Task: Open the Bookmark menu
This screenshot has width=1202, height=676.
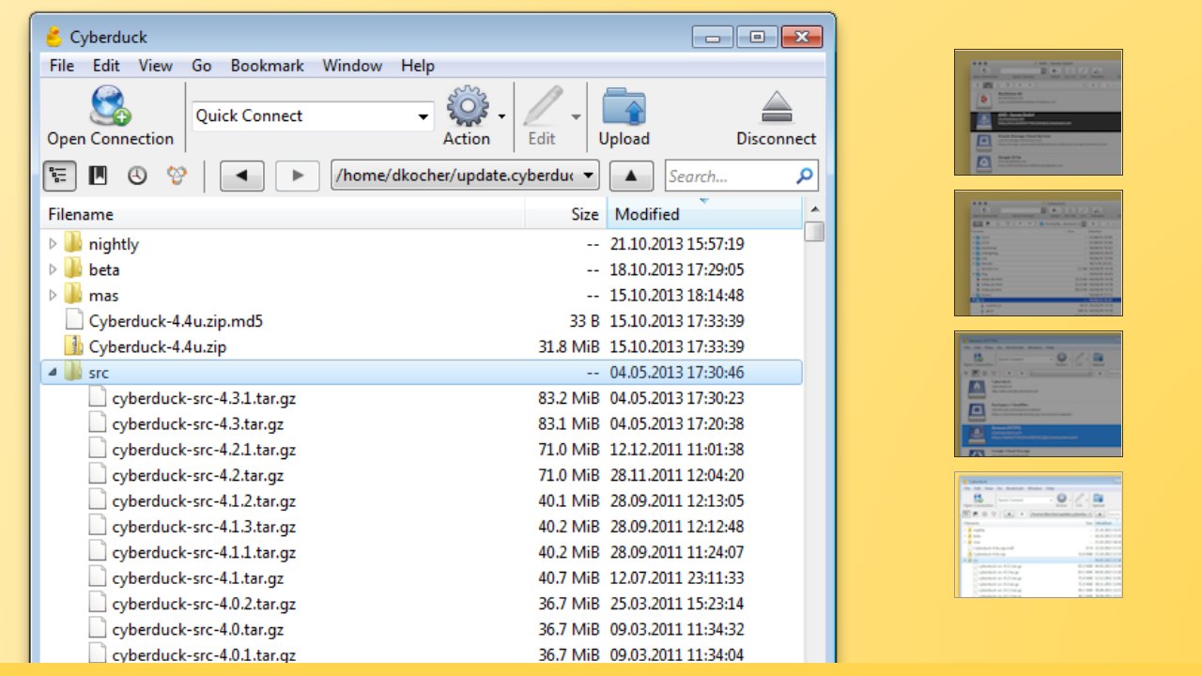Action: point(267,66)
